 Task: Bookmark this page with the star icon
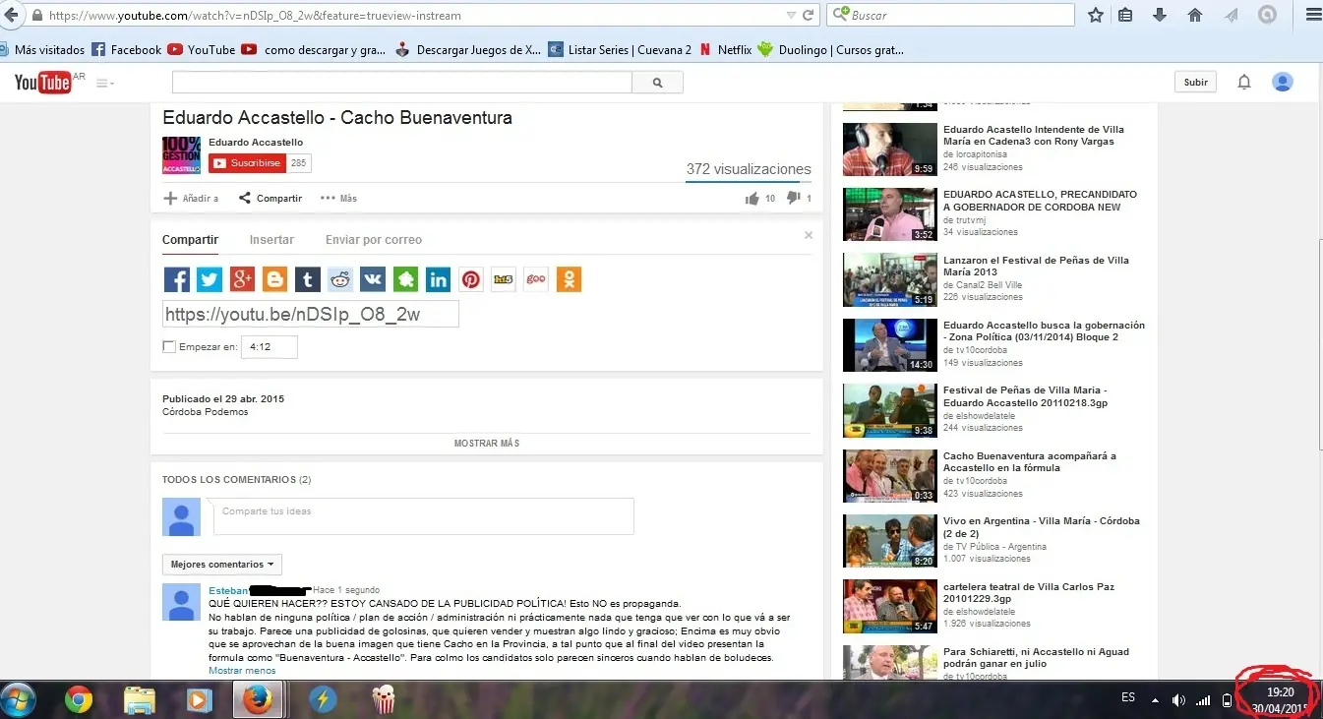[1096, 15]
